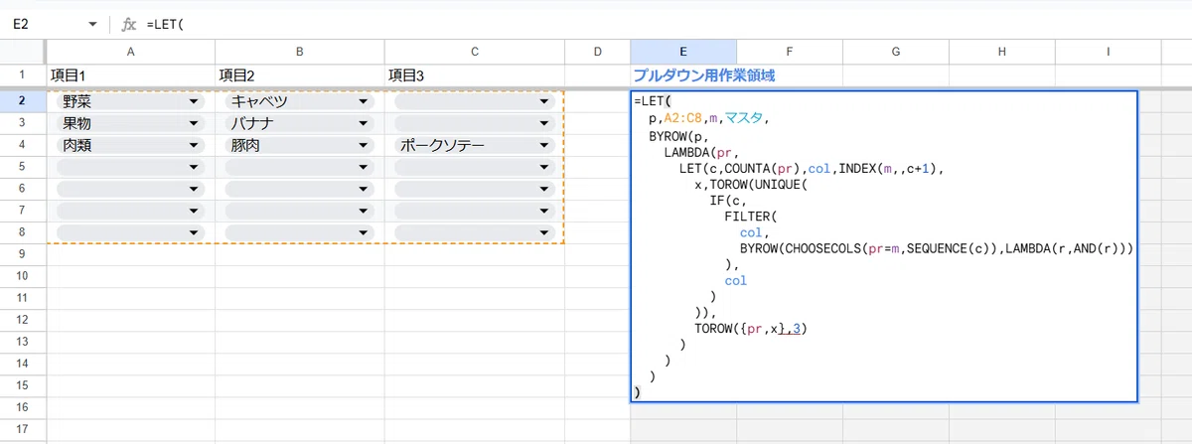This screenshot has height=444, width=1192.
Task: Select column C header
Action: 474,51
